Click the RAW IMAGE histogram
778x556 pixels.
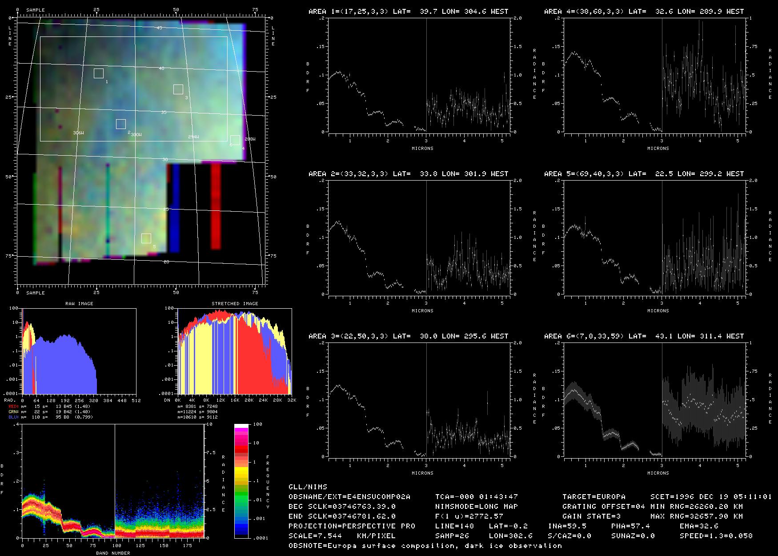79,351
